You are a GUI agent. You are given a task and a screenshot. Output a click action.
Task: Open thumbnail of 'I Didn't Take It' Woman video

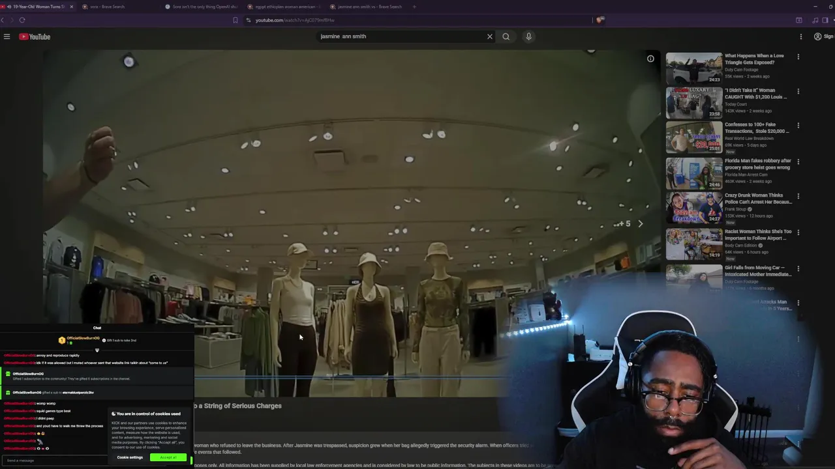pyautogui.click(x=694, y=102)
